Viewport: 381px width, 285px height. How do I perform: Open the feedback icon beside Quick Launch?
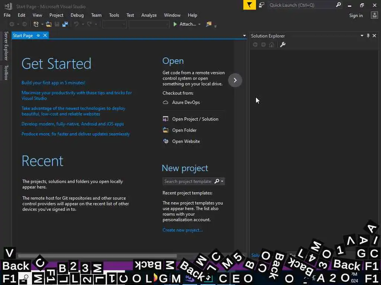262,5
